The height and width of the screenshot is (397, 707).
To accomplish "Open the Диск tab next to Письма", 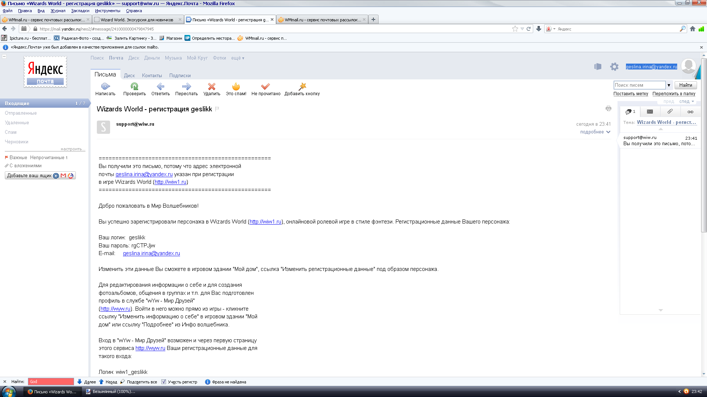I will (x=129, y=76).
